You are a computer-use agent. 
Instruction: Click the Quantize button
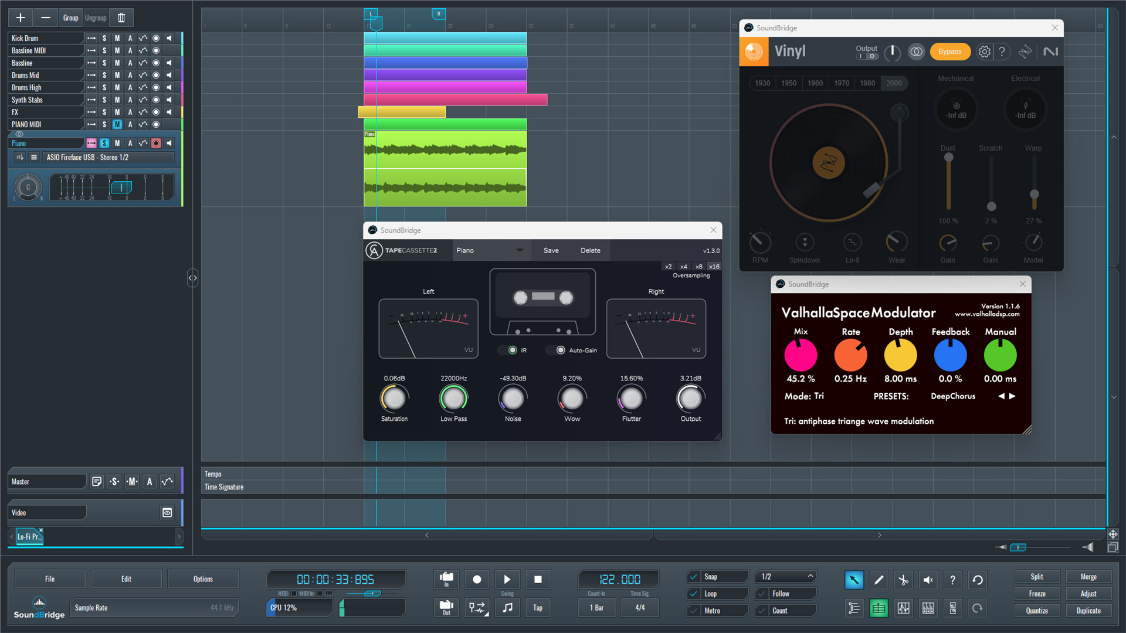(x=1037, y=611)
